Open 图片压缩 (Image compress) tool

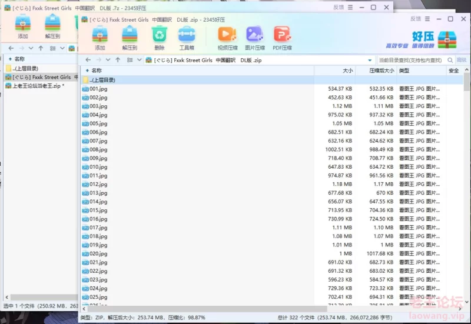pyautogui.click(x=255, y=34)
